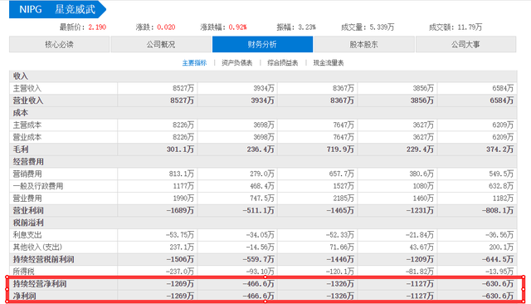Click the 主要指标 sub-tab link

click(x=194, y=62)
